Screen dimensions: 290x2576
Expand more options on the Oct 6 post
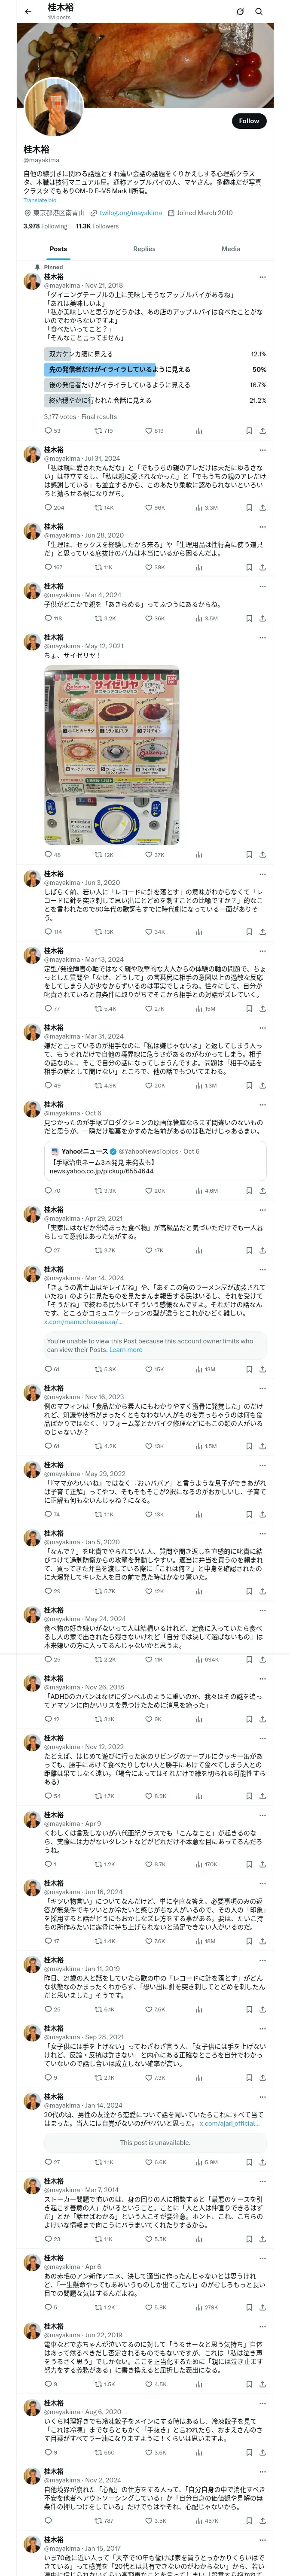[x=262, y=1105]
